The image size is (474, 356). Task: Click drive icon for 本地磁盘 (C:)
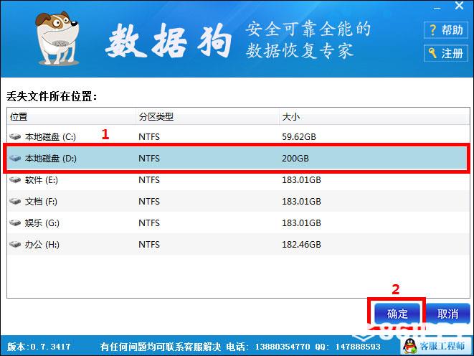15,136
